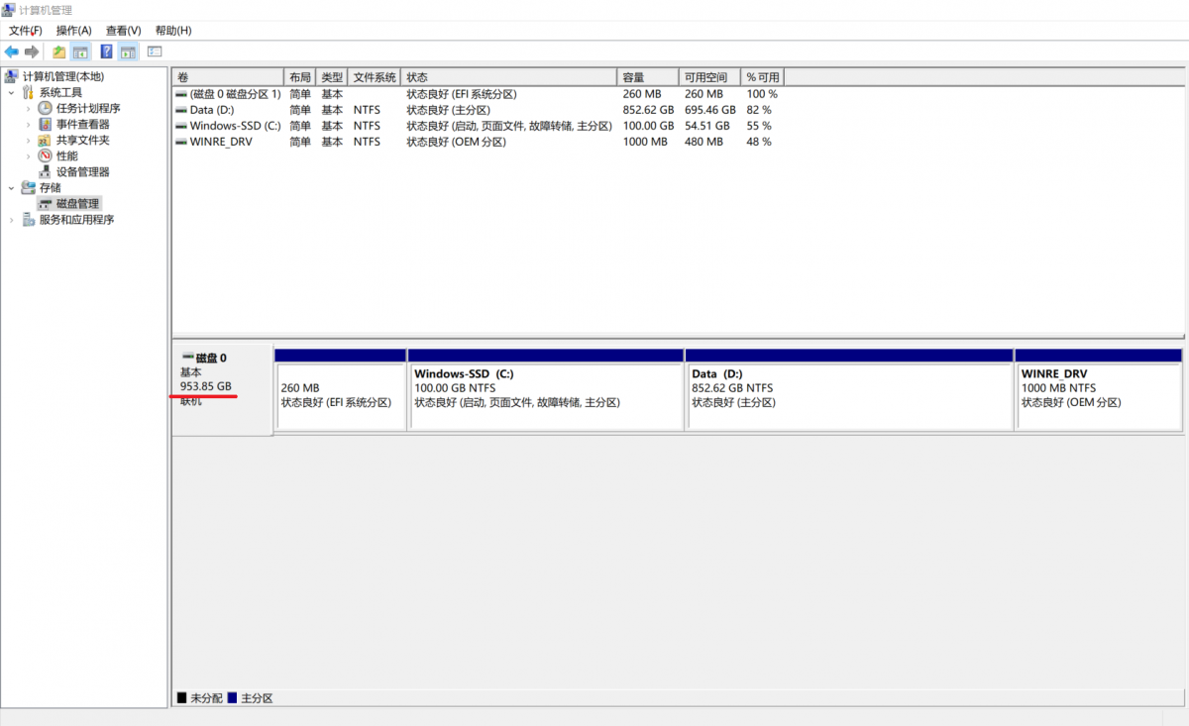Sort by the 布局 column header

pos(300,77)
